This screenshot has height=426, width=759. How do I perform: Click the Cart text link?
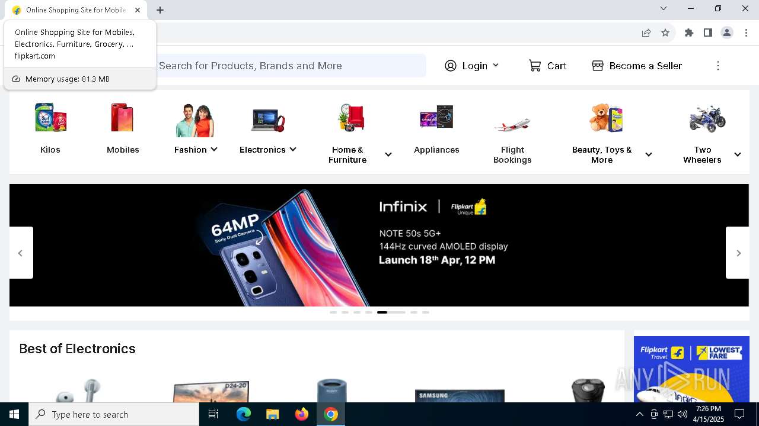pyautogui.click(x=557, y=66)
